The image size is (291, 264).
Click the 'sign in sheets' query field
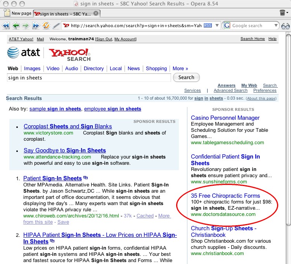pos(89,78)
